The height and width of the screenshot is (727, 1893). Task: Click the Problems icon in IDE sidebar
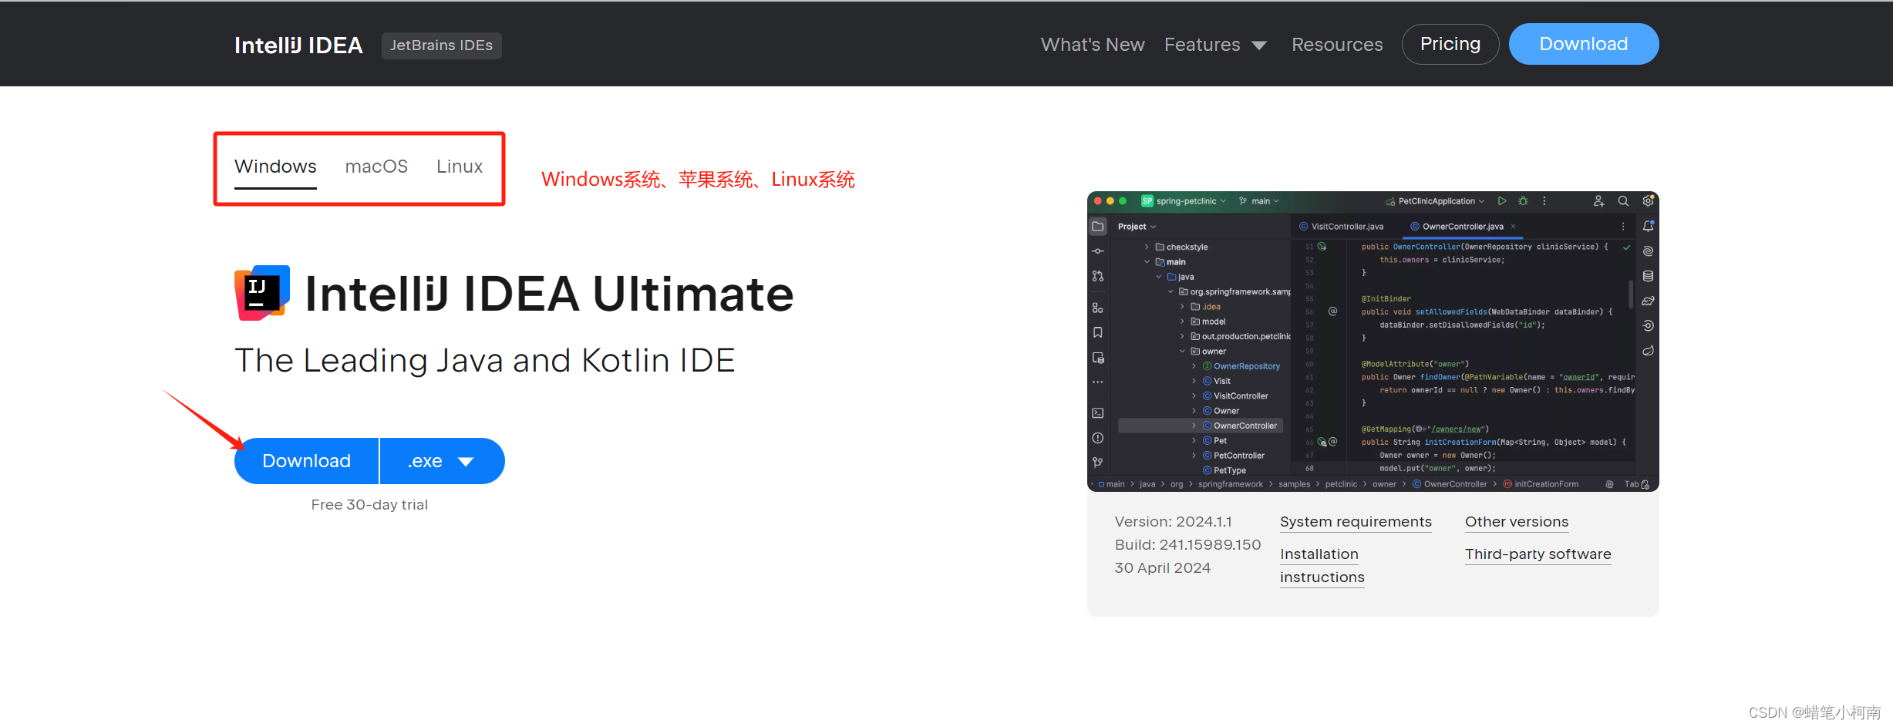pos(1098,438)
